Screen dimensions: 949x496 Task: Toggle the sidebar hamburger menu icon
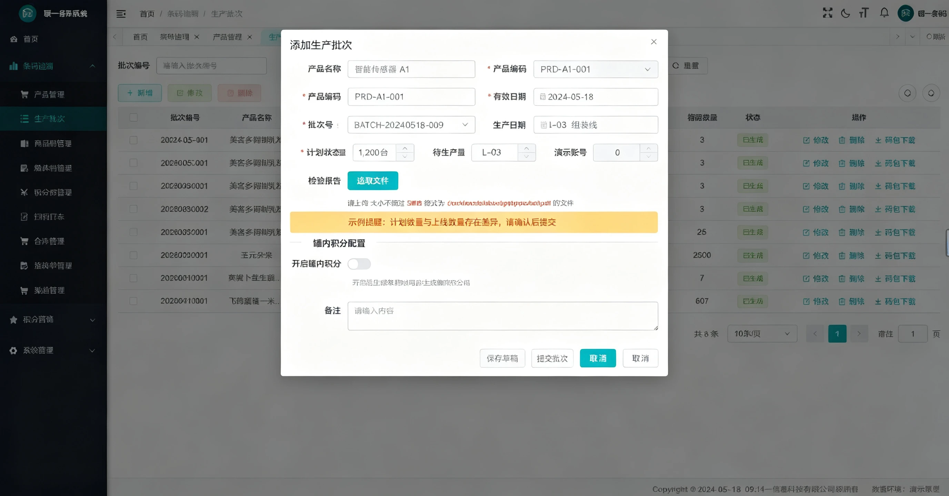(x=121, y=14)
